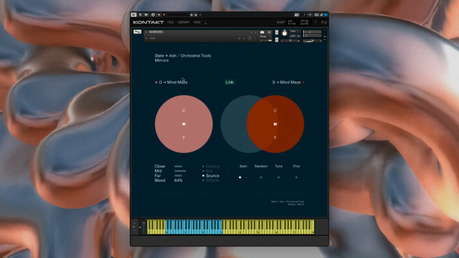The image size is (459, 258).
Task: Click the C label in right orange circle
Action: tap(275, 111)
